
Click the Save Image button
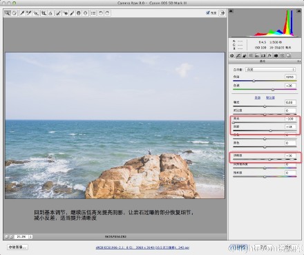coord(17,247)
